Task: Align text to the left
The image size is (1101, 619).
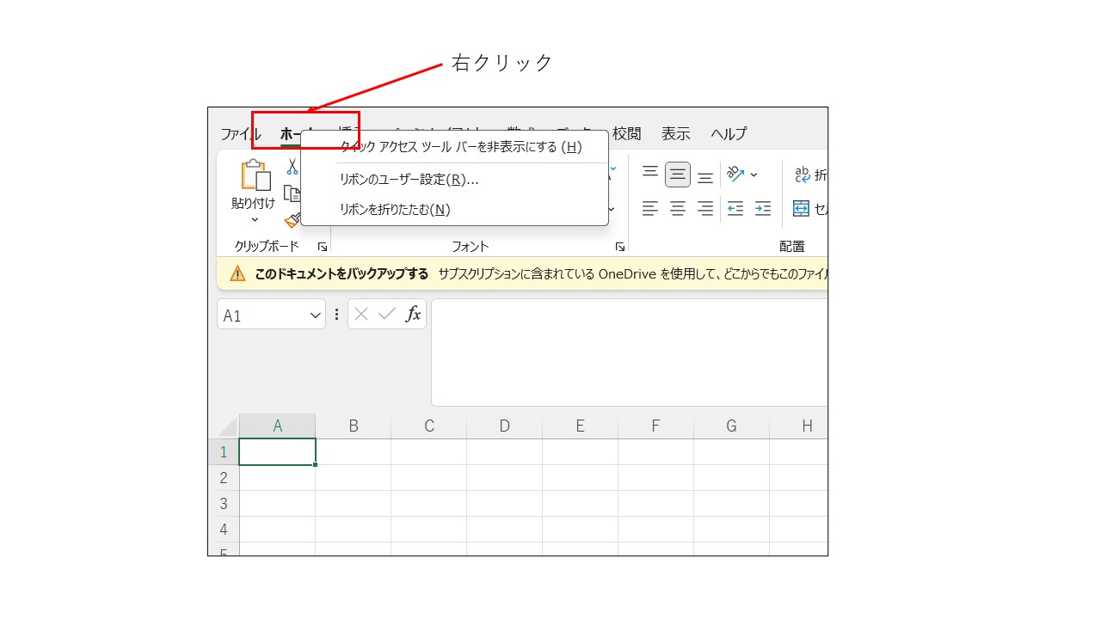Action: click(x=650, y=208)
